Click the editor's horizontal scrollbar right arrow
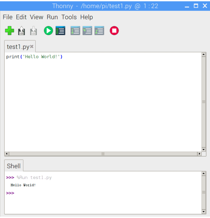Image resolution: width=210 pixels, height=218 pixels. 199,154
